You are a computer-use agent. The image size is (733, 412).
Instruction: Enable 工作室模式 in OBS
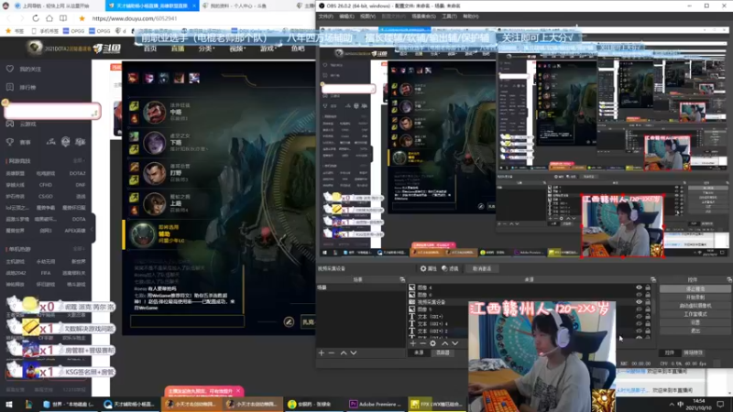[695, 314]
